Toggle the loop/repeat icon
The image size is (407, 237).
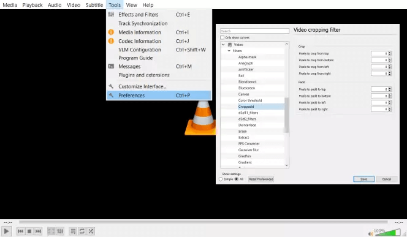tap(82, 231)
